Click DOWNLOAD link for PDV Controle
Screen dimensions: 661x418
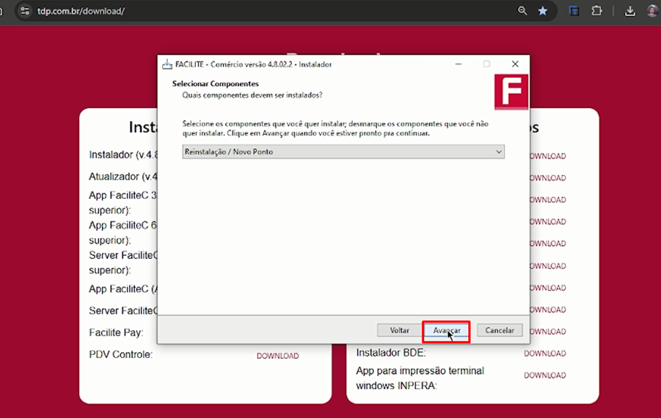[277, 356]
